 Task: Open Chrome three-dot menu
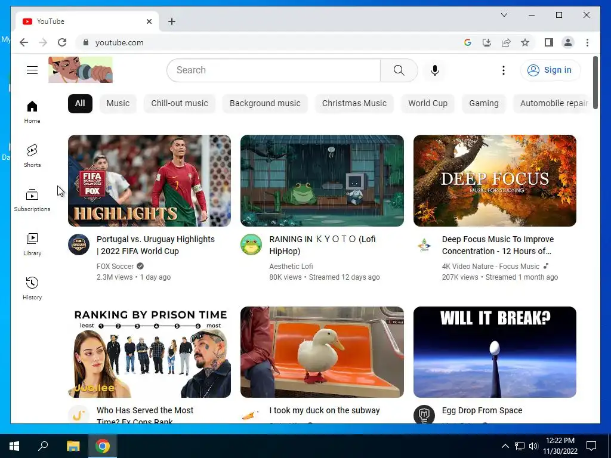coord(587,42)
